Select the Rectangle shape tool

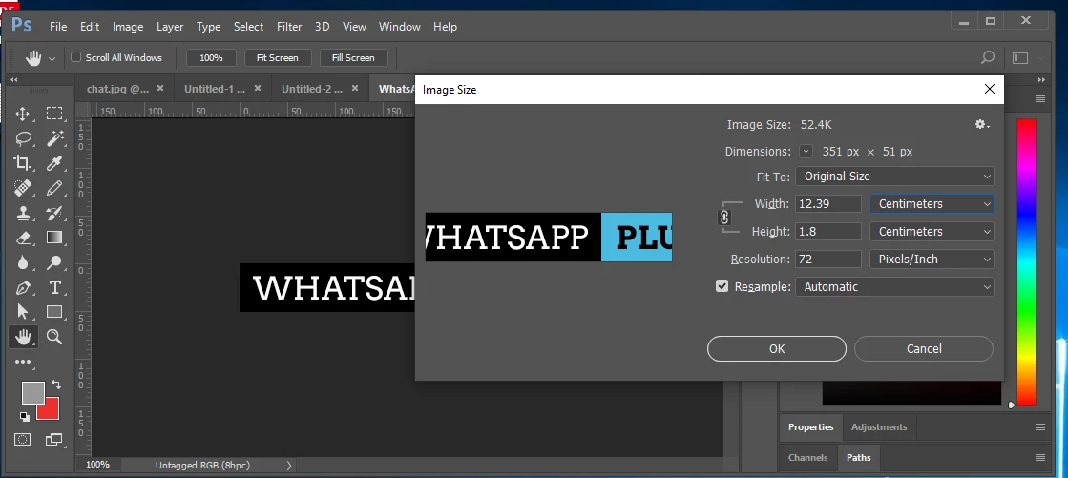click(54, 312)
